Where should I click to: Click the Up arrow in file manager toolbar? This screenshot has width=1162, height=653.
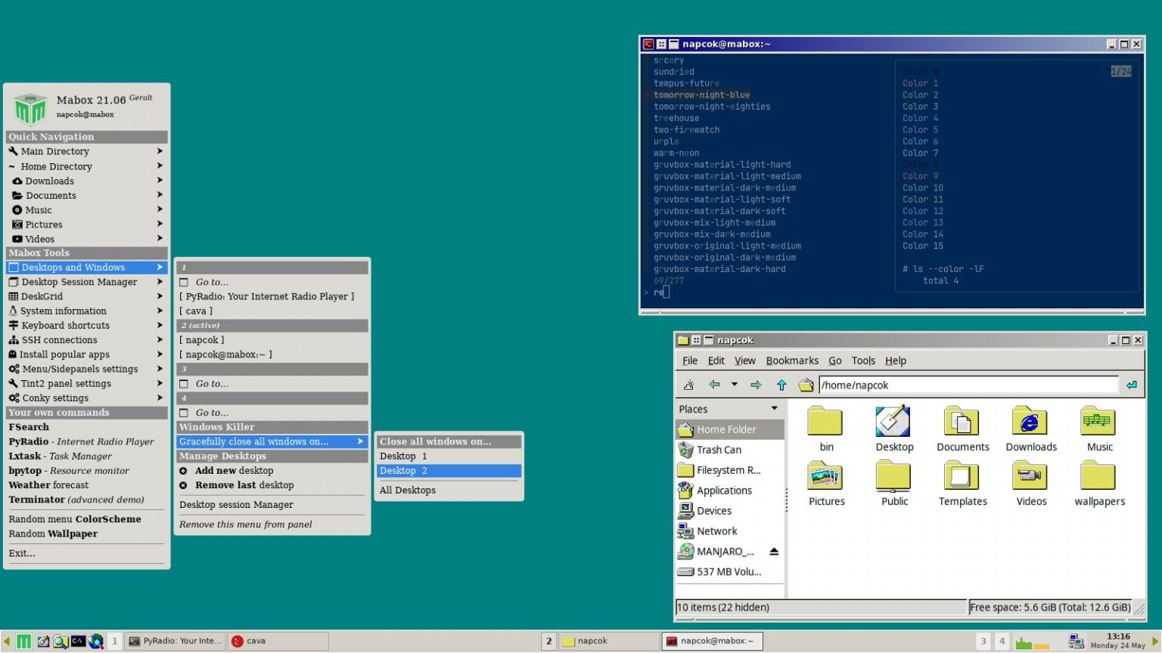click(781, 385)
